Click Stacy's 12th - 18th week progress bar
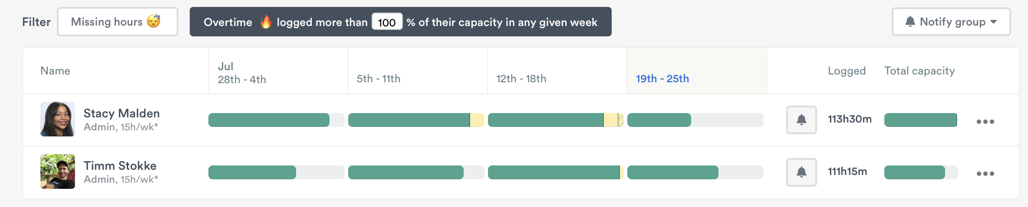 [x=555, y=120]
